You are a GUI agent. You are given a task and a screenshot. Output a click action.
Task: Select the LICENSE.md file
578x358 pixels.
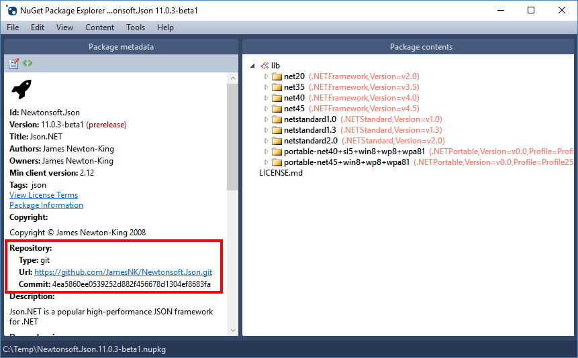(281, 173)
